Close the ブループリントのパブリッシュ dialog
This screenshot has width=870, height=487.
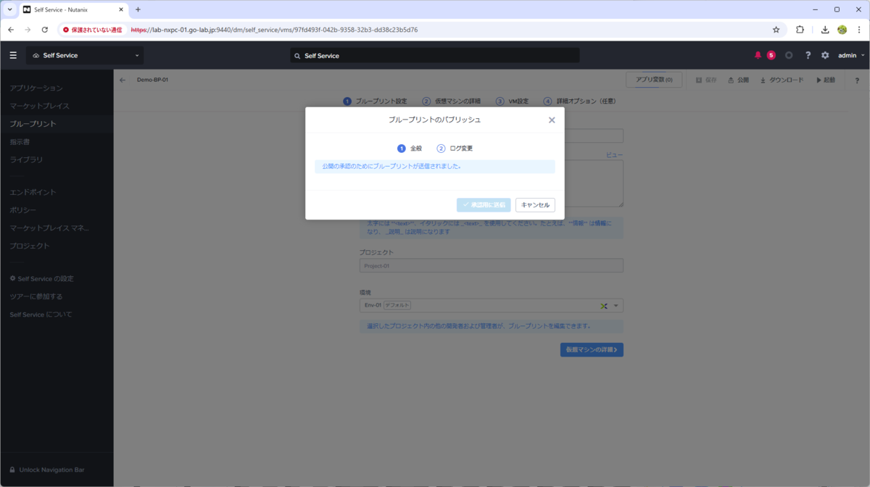pyautogui.click(x=552, y=120)
